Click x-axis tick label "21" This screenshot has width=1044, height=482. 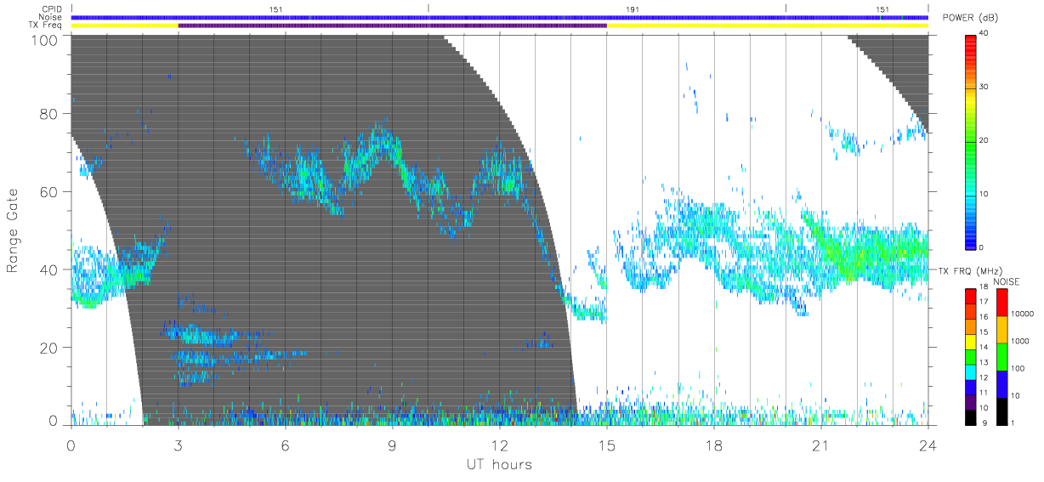tap(821, 445)
